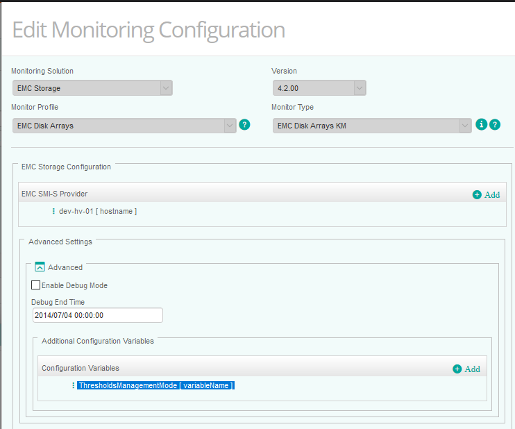Click the plus icon in EMC SMI-S Provider
This screenshot has width=515, height=429.
point(477,195)
